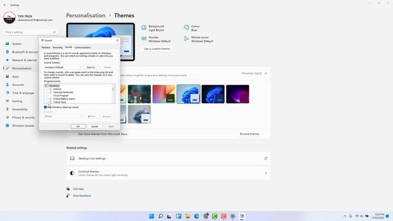Confirm Sound dialog with OK

[x=78, y=126]
